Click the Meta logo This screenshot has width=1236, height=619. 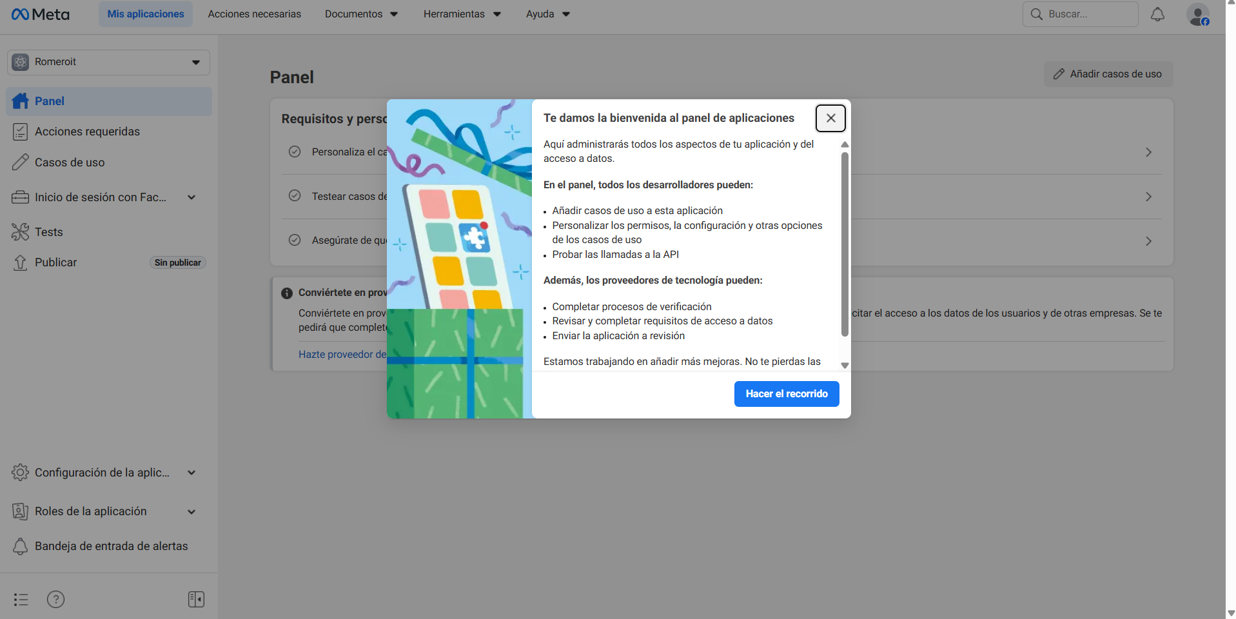click(40, 14)
